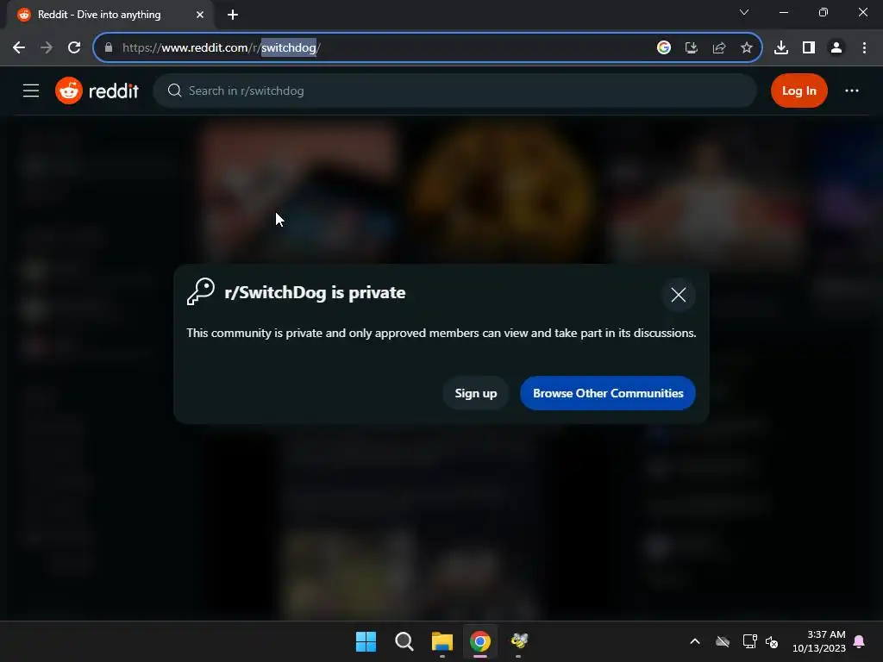The height and width of the screenshot is (662, 883).
Task: Open notifications bell in taskbar
Action: coord(860,641)
